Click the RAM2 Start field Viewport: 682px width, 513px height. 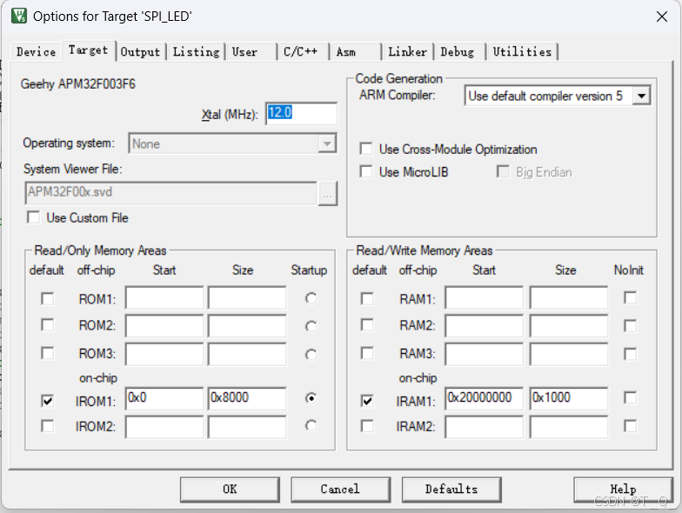tap(484, 325)
